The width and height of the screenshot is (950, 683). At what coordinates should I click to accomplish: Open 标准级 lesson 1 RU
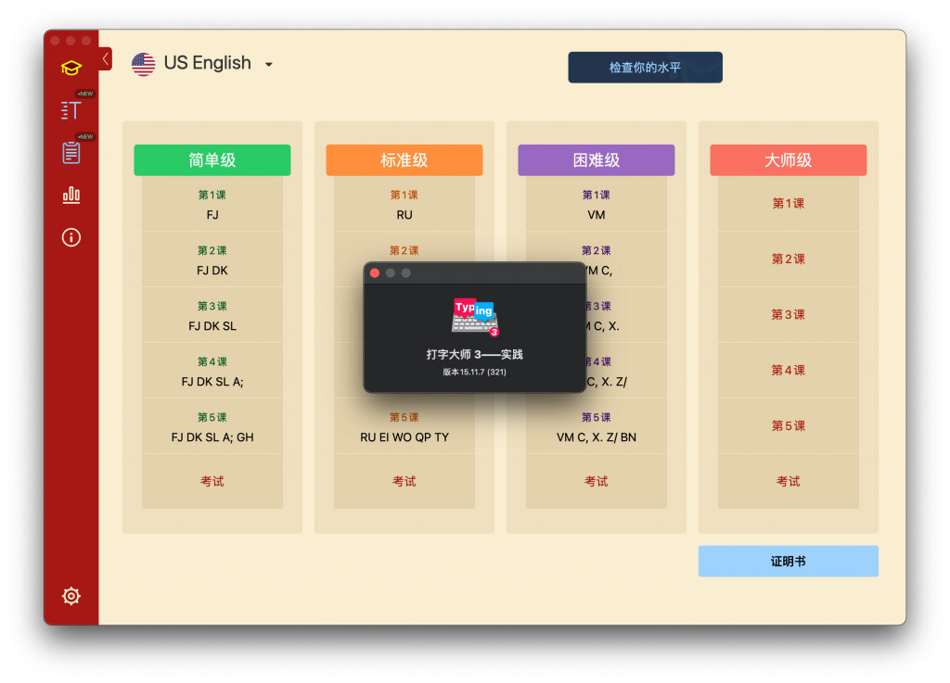(x=404, y=204)
